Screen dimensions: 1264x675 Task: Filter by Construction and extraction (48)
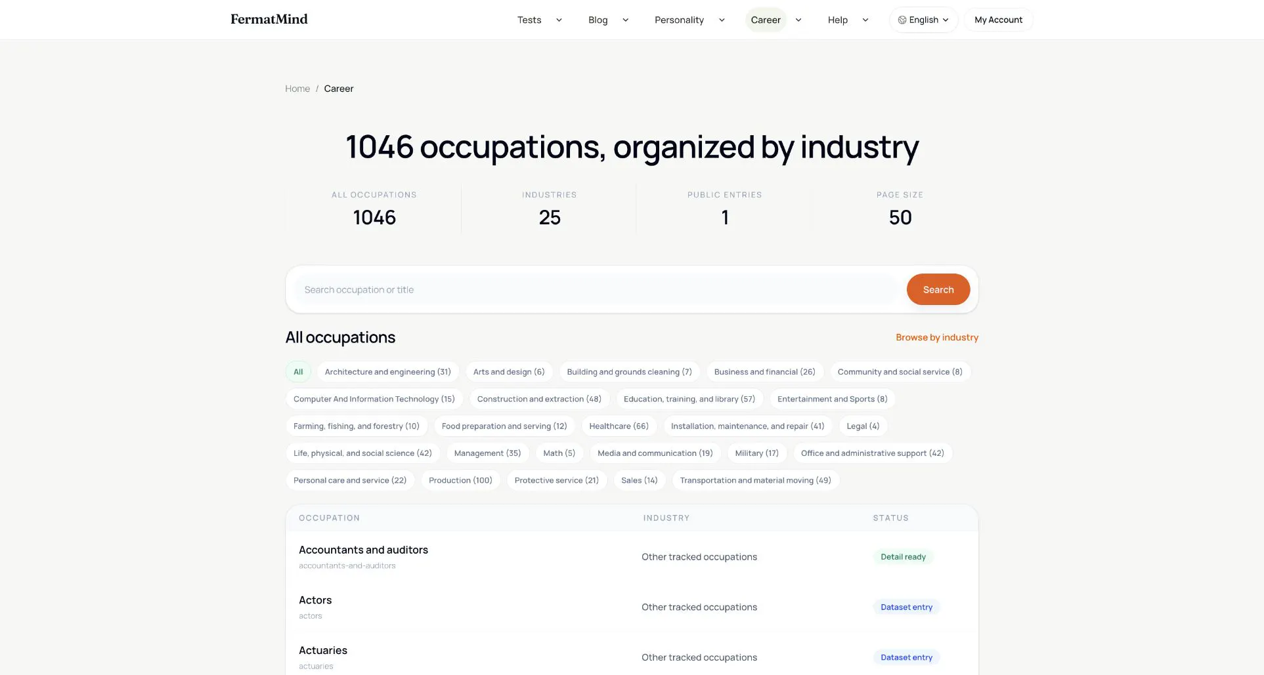pos(539,399)
